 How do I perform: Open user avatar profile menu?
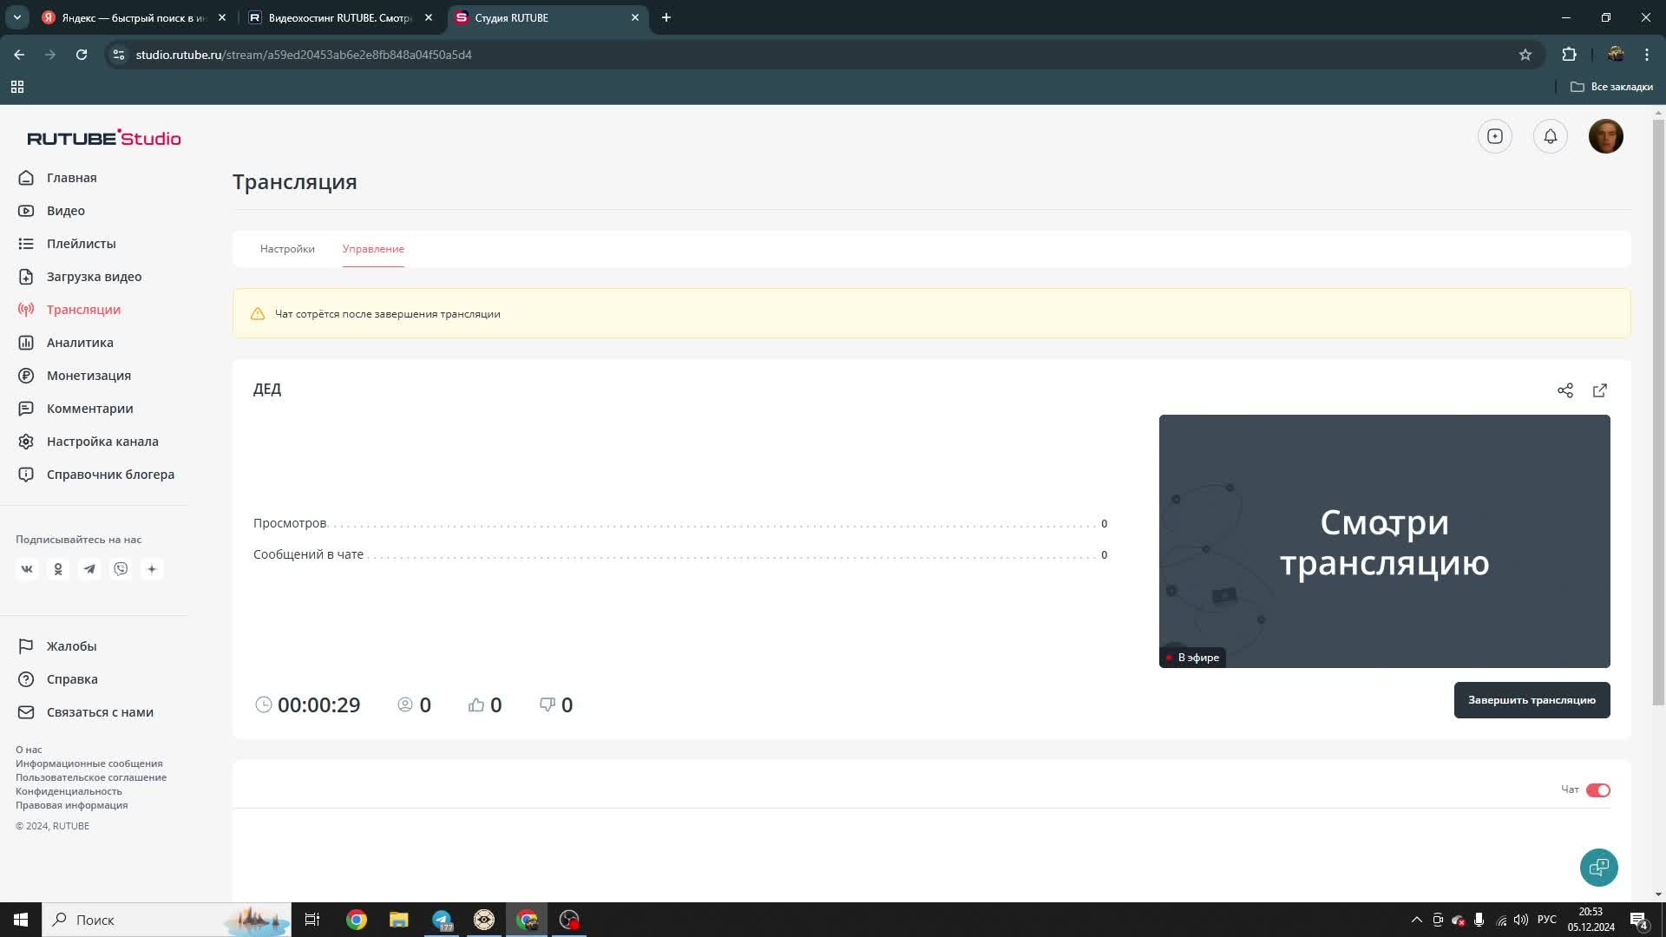(x=1605, y=136)
